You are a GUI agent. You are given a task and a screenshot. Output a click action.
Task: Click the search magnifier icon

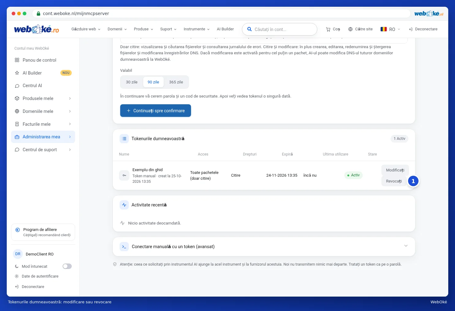(250, 29)
